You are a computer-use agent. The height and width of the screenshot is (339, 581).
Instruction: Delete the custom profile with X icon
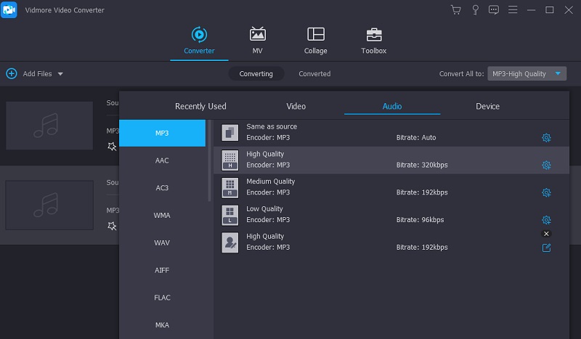546,234
